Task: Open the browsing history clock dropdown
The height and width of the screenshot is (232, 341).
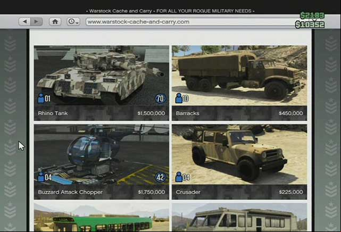Action: click(x=73, y=22)
